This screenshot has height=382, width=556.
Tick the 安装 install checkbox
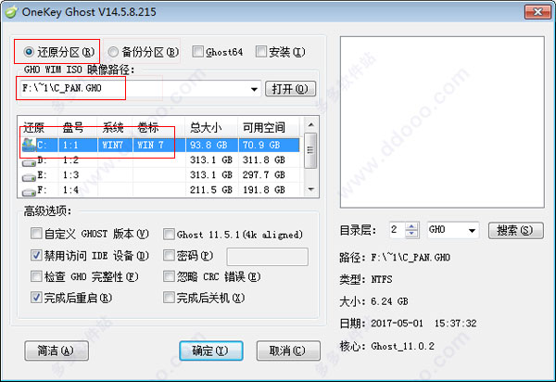[x=262, y=52]
